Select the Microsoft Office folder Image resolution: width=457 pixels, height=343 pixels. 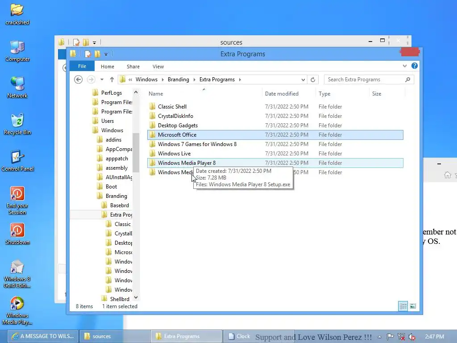pos(275,135)
